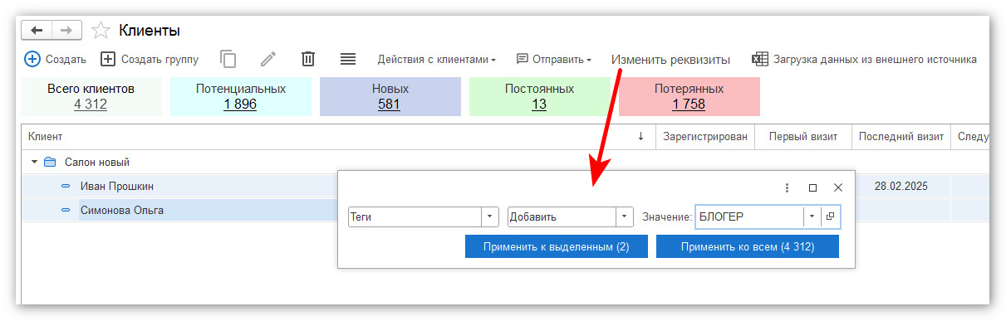Click the Создать client button
Viewport: 1006px width, 321px height.
tap(56, 59)
